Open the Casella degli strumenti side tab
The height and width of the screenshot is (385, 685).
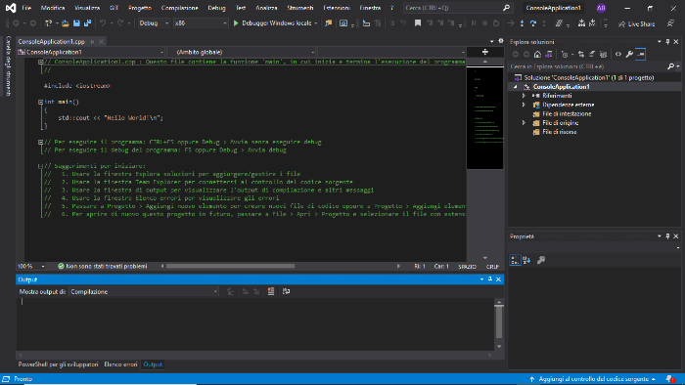(x=8, y=65)
